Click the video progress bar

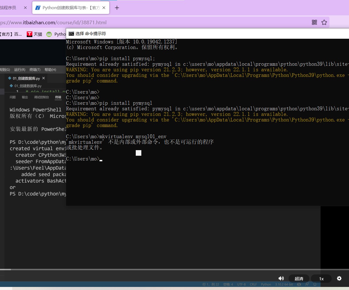[174, 269]
